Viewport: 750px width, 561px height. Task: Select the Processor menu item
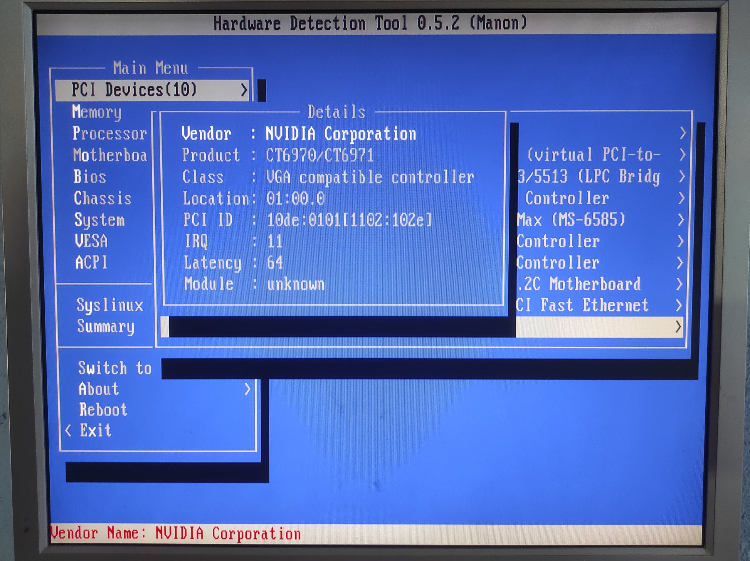coord(110,134)
